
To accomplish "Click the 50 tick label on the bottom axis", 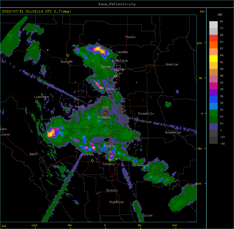I will point(140,225).
